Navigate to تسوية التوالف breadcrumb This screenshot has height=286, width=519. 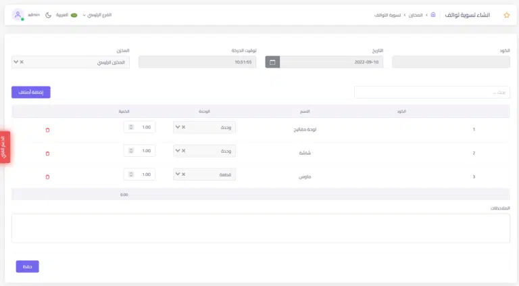pos(387,15)
